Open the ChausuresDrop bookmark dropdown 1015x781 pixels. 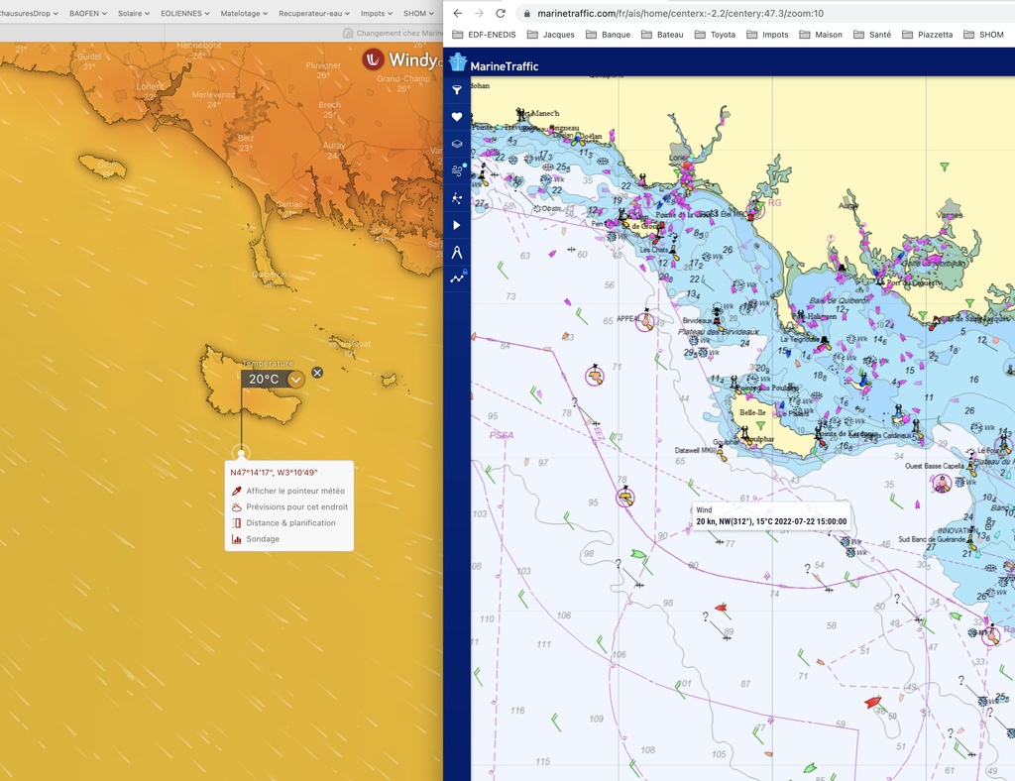[x=29, y=13]
